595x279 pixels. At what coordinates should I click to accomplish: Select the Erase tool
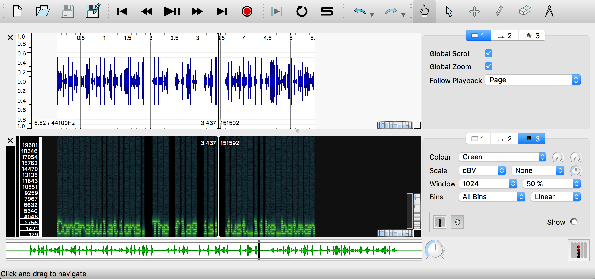525,11
